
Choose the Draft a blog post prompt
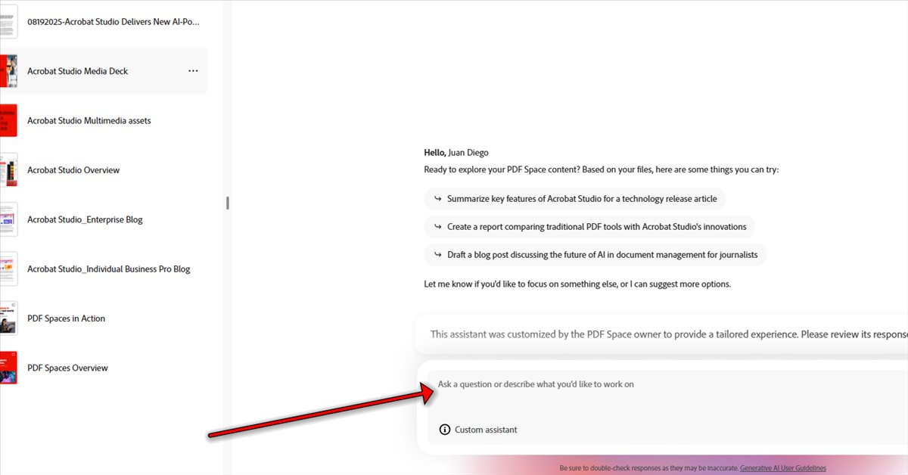pyautogui.click(x=602, y=255)
